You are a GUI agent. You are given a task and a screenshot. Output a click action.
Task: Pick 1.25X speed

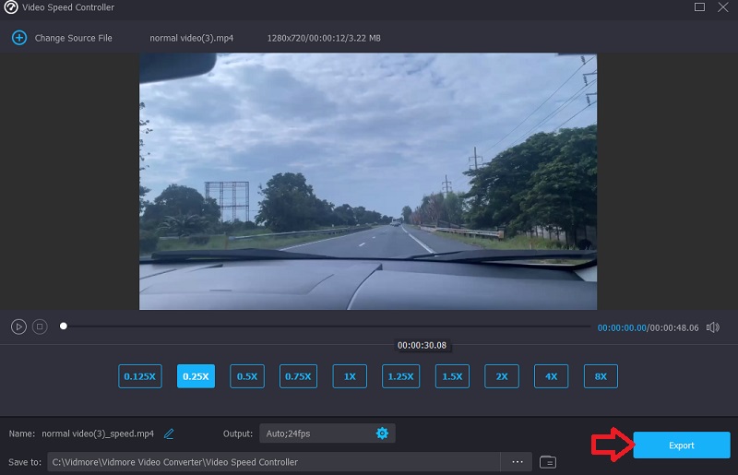pos(400,376)
